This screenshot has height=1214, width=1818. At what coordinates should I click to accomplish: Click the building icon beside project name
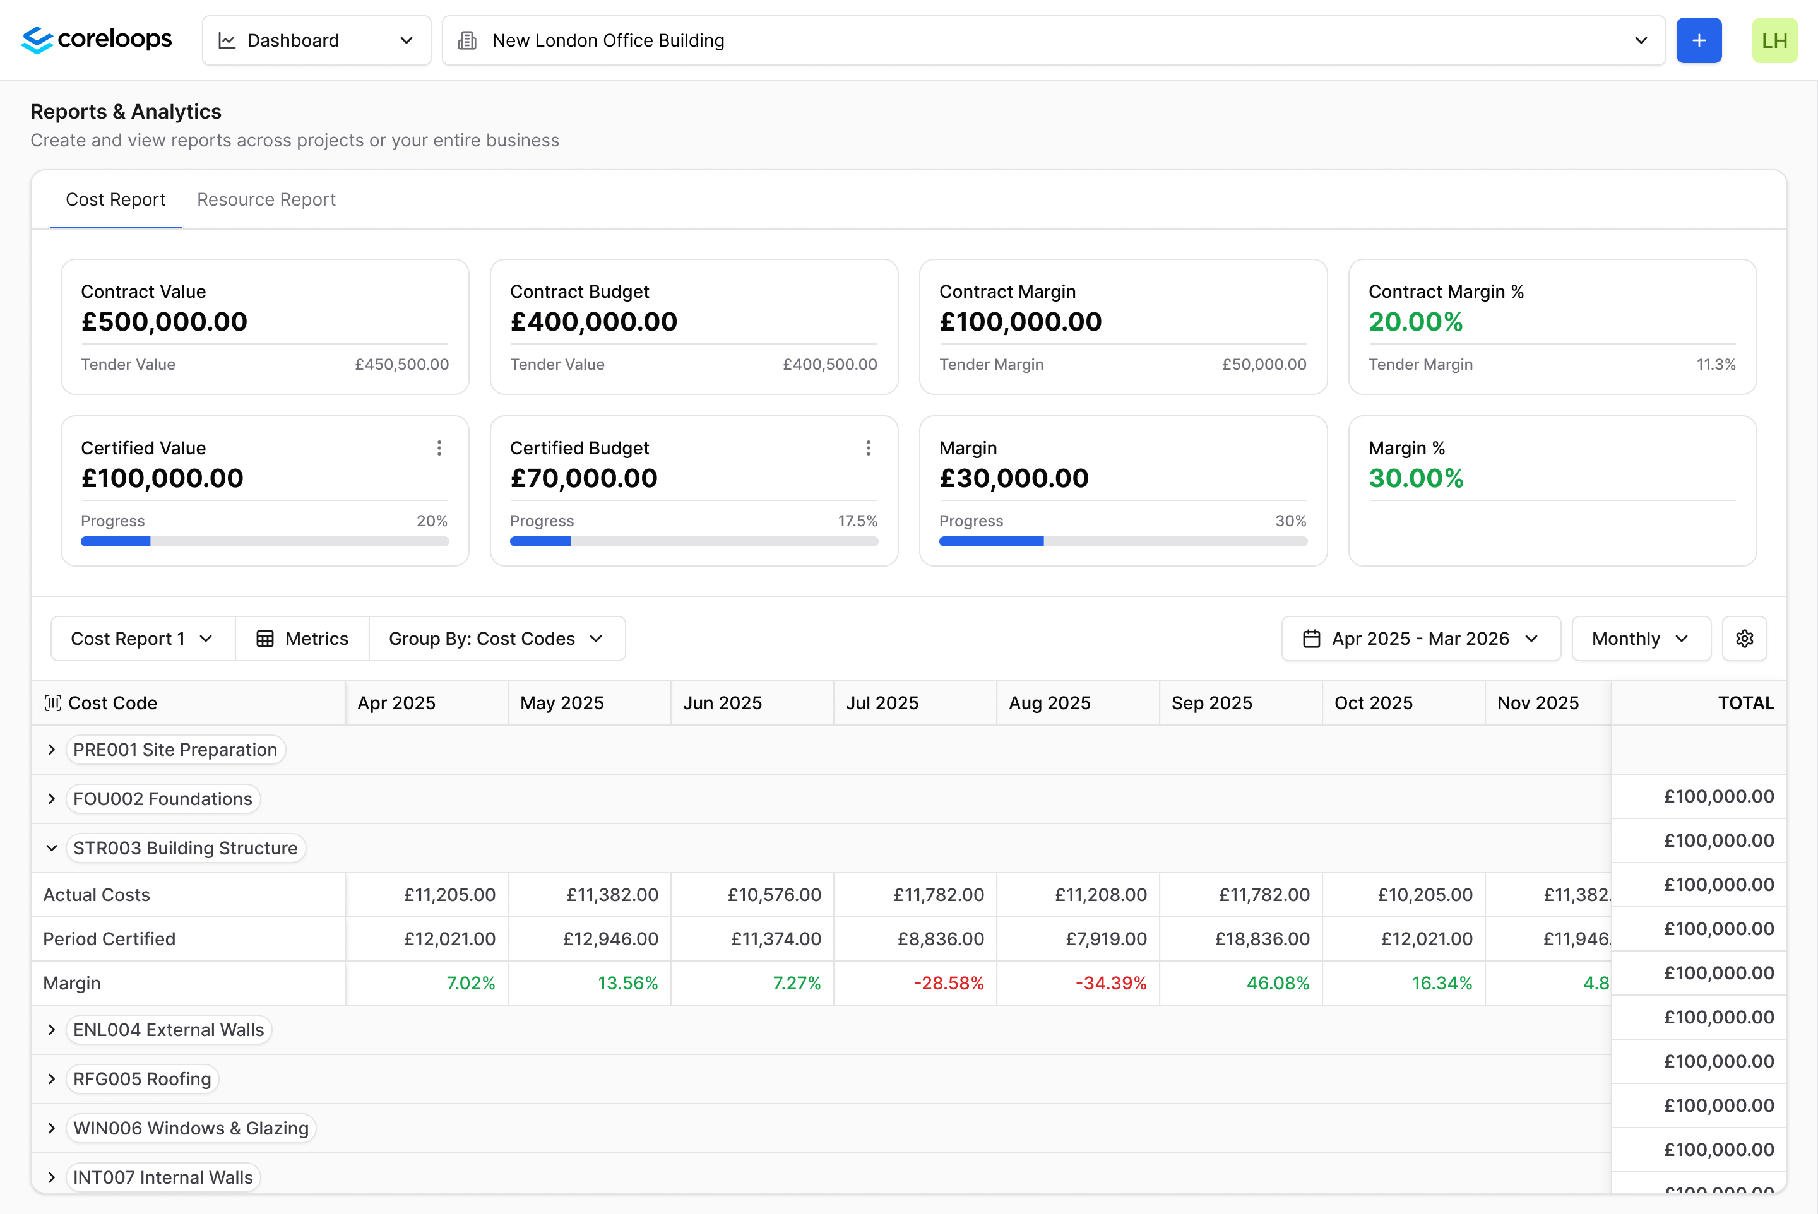point(467,40)
